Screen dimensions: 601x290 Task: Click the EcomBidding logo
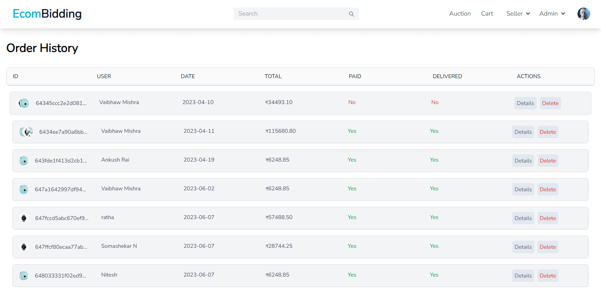(x=47, y=14)
